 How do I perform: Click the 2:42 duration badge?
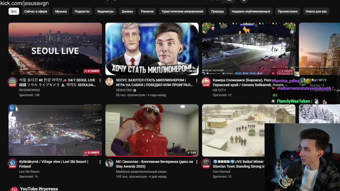pos(192,153)
